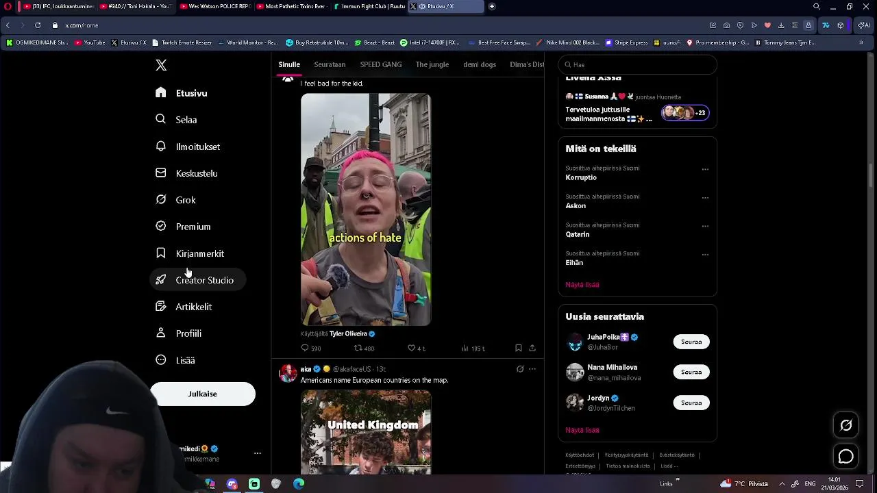Share the Tyler Oliveira video post
Screen dimensions: 877x493
[532, 348]
